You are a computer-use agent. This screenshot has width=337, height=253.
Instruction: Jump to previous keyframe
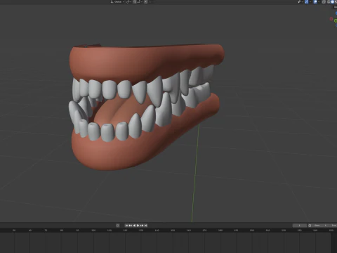click(131, 226)
